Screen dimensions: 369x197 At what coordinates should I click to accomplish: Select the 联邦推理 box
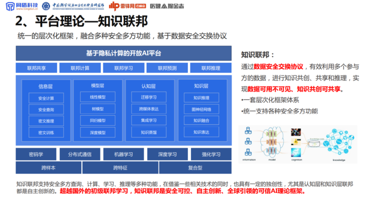click(x=211, y=68)
